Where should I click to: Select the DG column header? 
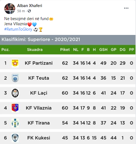coord(122,50)
